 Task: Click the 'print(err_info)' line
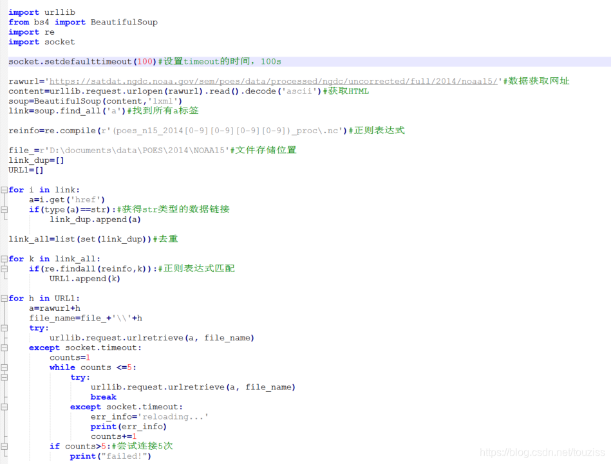click(x=129, y=427)
